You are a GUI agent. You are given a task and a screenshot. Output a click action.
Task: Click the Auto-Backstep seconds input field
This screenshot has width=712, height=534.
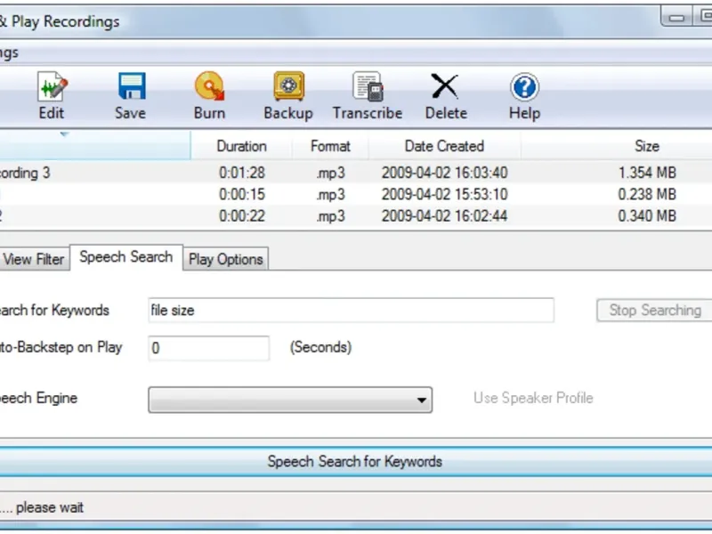pyautogui.click(x=209, y=348)
